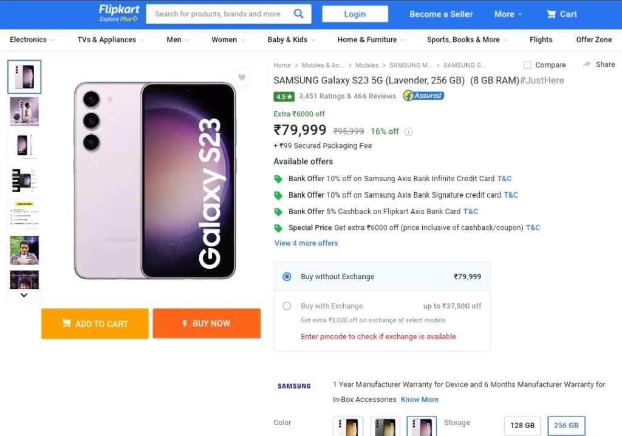The height and width of the screenshot is (436, 622).
Task: Show more thumbnails with down chevron
Action: pyautogui.click(x=24, y=295)
